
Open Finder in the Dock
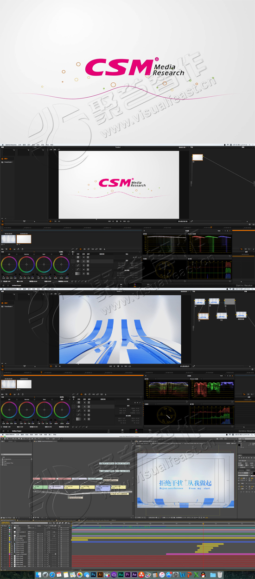coord(38,575)
